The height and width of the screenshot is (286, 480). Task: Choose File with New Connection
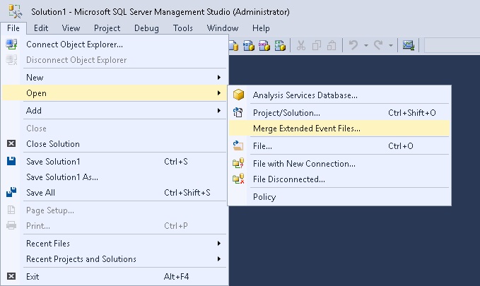(x=304, y=163)
